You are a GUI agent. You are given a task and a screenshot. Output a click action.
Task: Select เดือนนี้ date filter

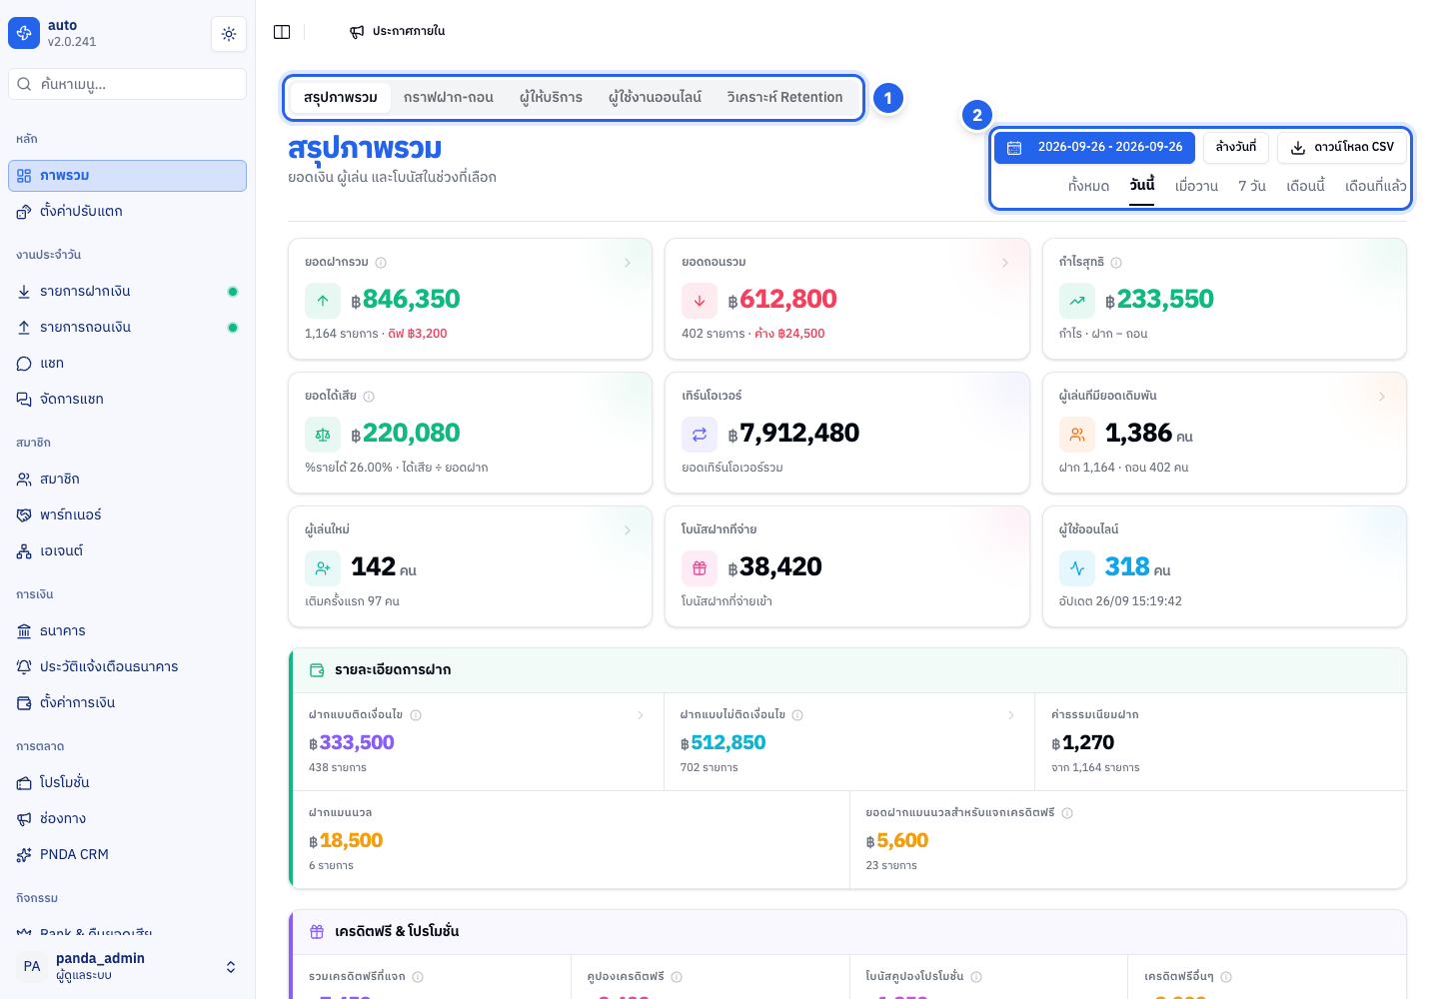click(1305, 186)
